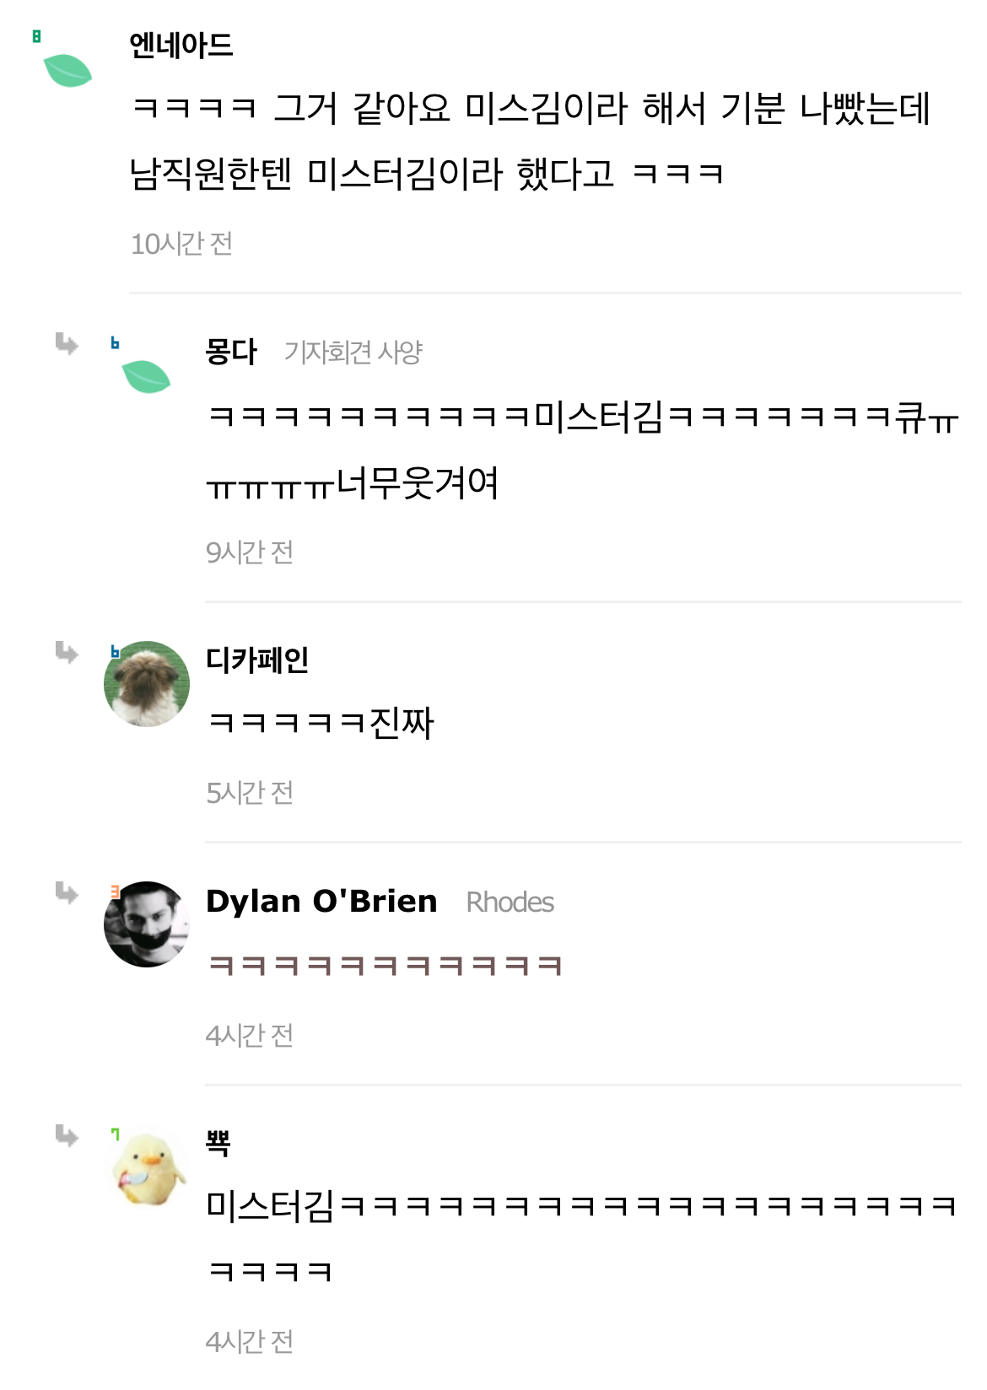Click the reply arrow next to 뽁
The image size is (987, 1390).
point(67,1135)
